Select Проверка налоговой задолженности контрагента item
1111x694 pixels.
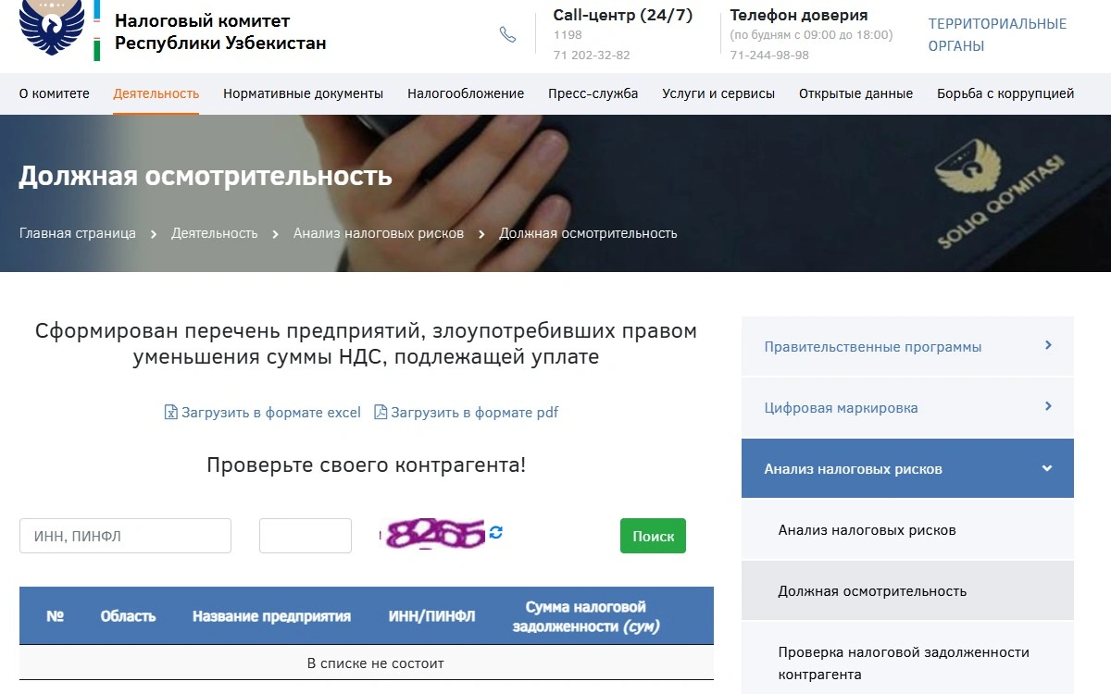pos(903,663)
